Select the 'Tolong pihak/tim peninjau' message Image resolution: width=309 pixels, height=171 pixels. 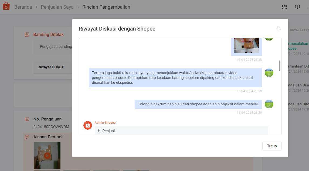[198, 104]
